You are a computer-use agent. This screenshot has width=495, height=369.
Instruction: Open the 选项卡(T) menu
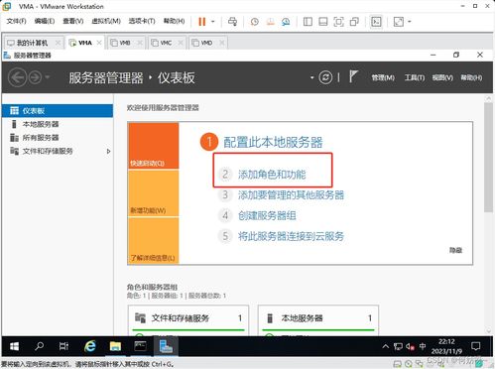click(x=142, y=21)
